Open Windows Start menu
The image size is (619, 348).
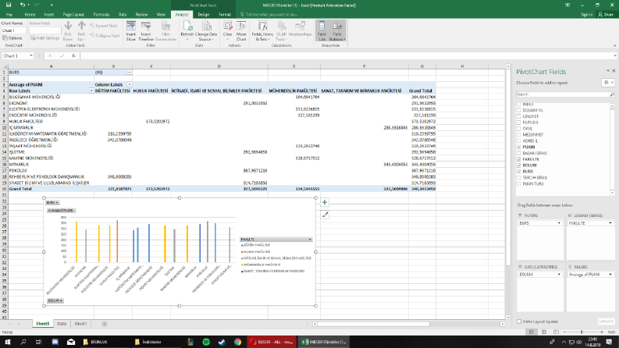point(8,342)
